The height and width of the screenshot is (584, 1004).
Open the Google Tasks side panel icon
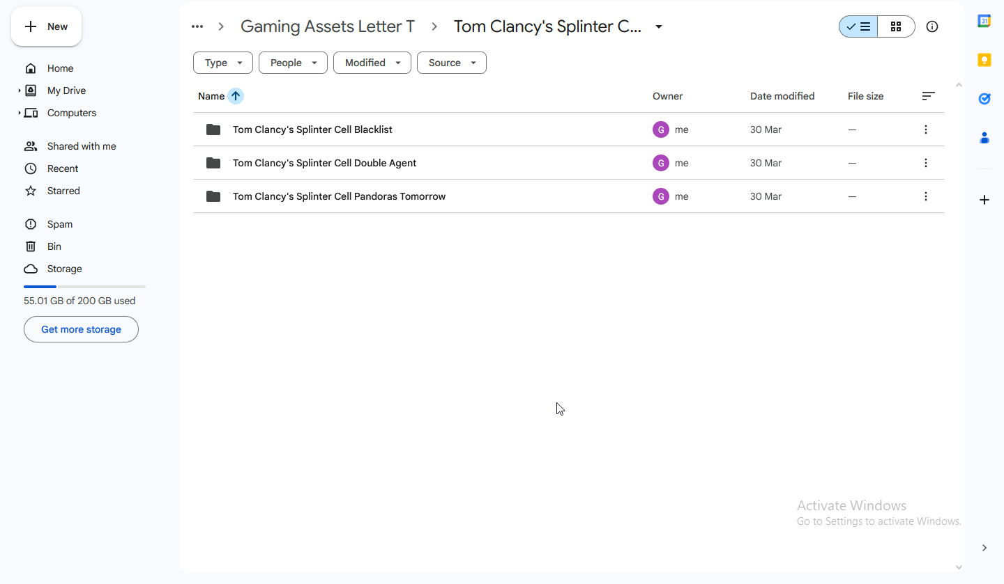(984, 99)
